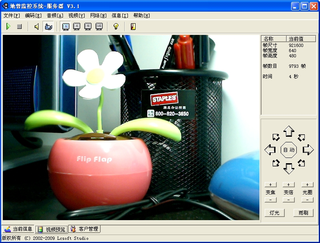Switch to 9-screen split view
320x243 pixels.
(88, 27)
